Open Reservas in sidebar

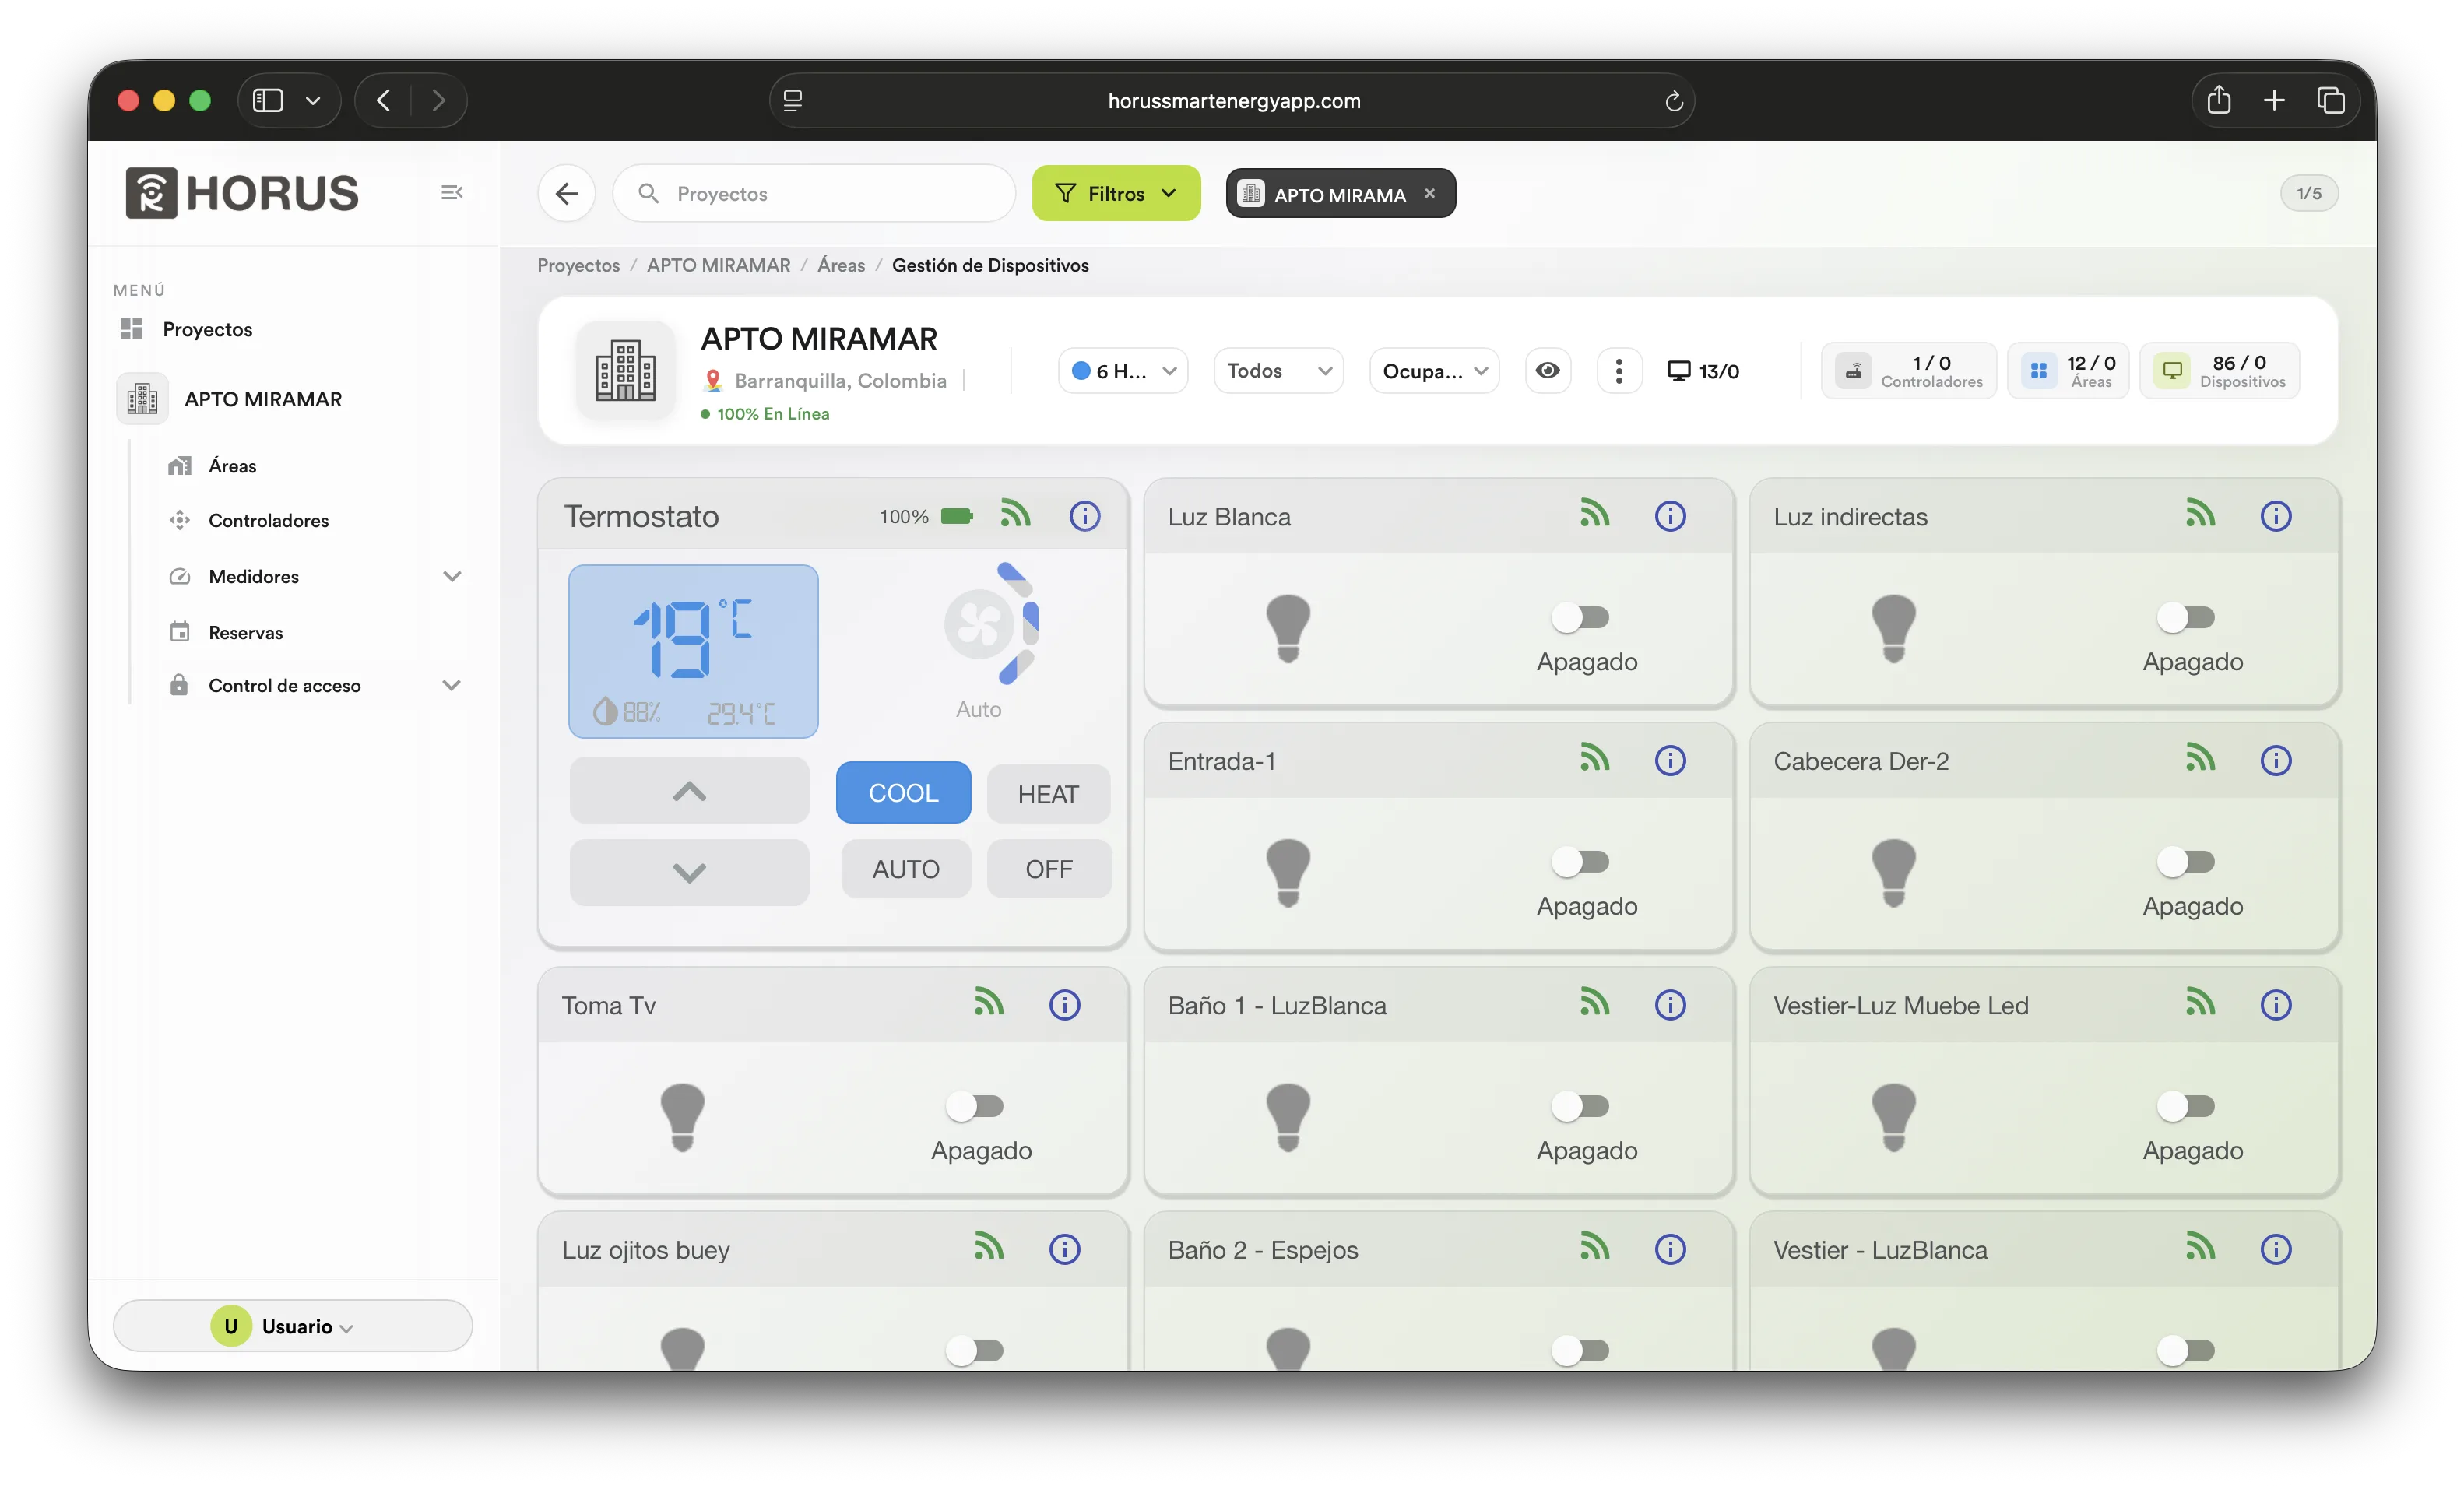245,632
